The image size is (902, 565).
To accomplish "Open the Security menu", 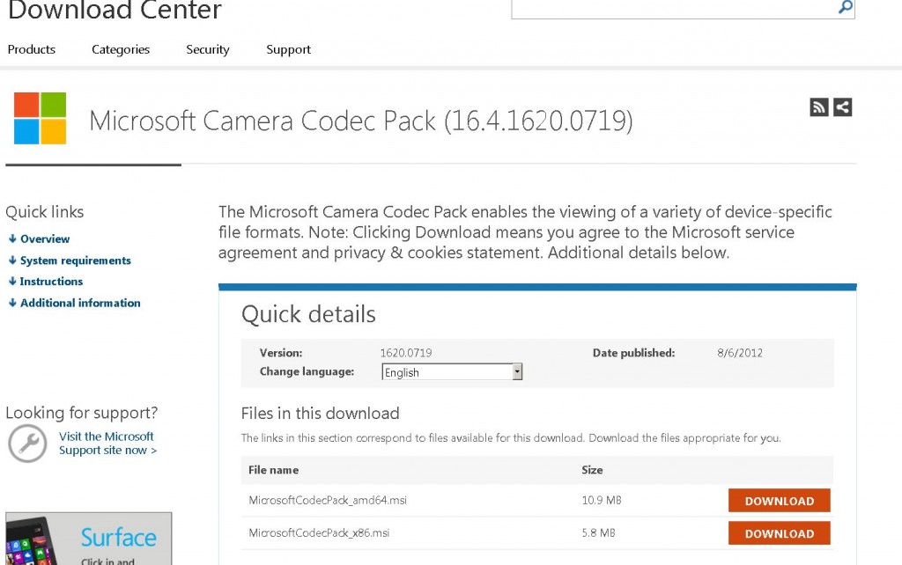I will (x=208, y=49).
